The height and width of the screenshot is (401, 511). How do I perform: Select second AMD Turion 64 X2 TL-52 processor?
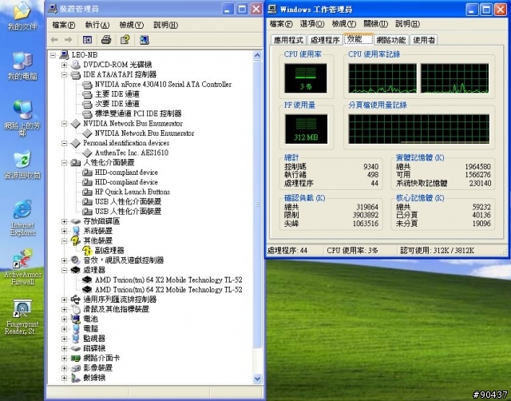click(168, 290)
